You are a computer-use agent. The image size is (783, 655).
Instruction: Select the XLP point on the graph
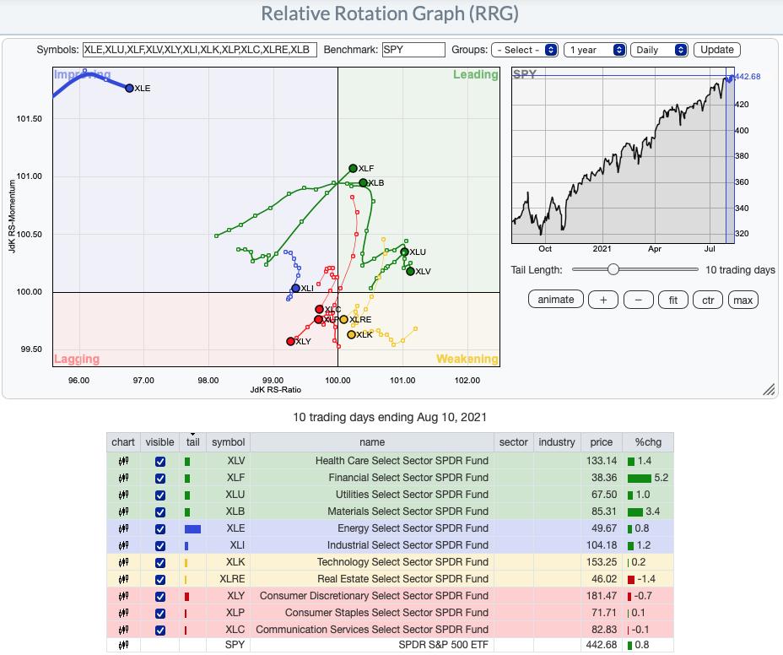(319, 319)
